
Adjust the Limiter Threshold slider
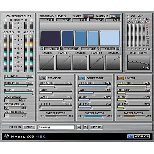click(x=134, y=86)
